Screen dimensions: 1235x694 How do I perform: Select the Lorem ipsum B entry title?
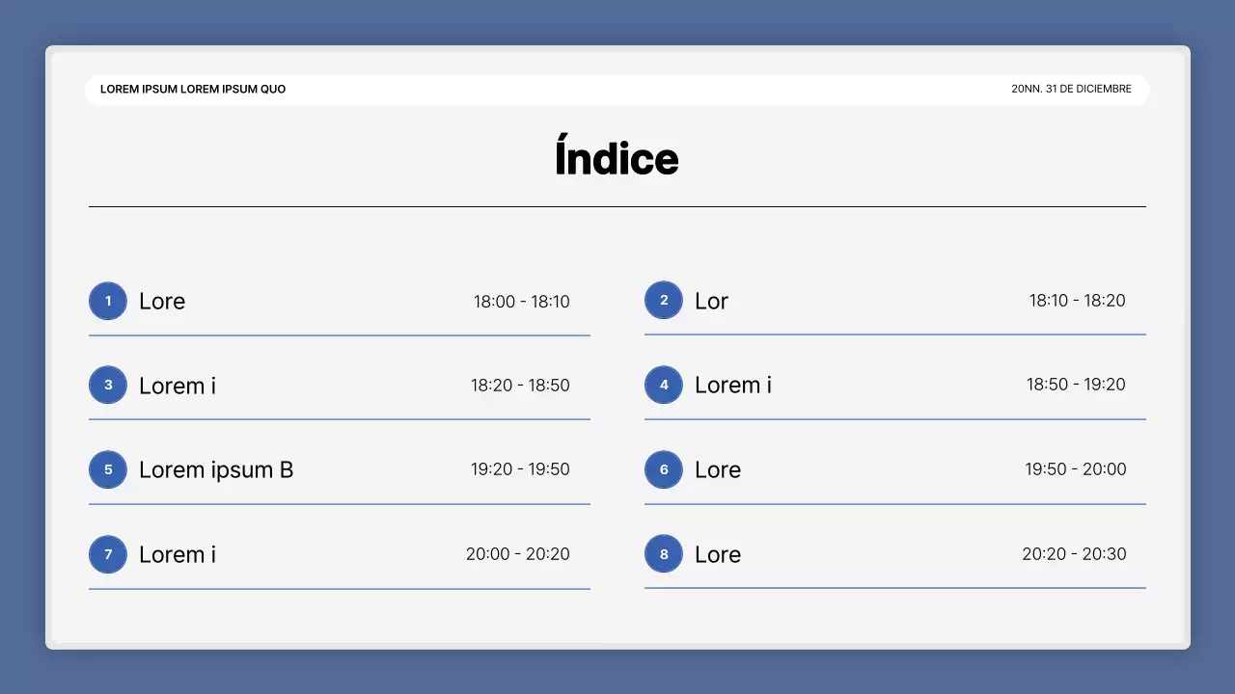216,469
